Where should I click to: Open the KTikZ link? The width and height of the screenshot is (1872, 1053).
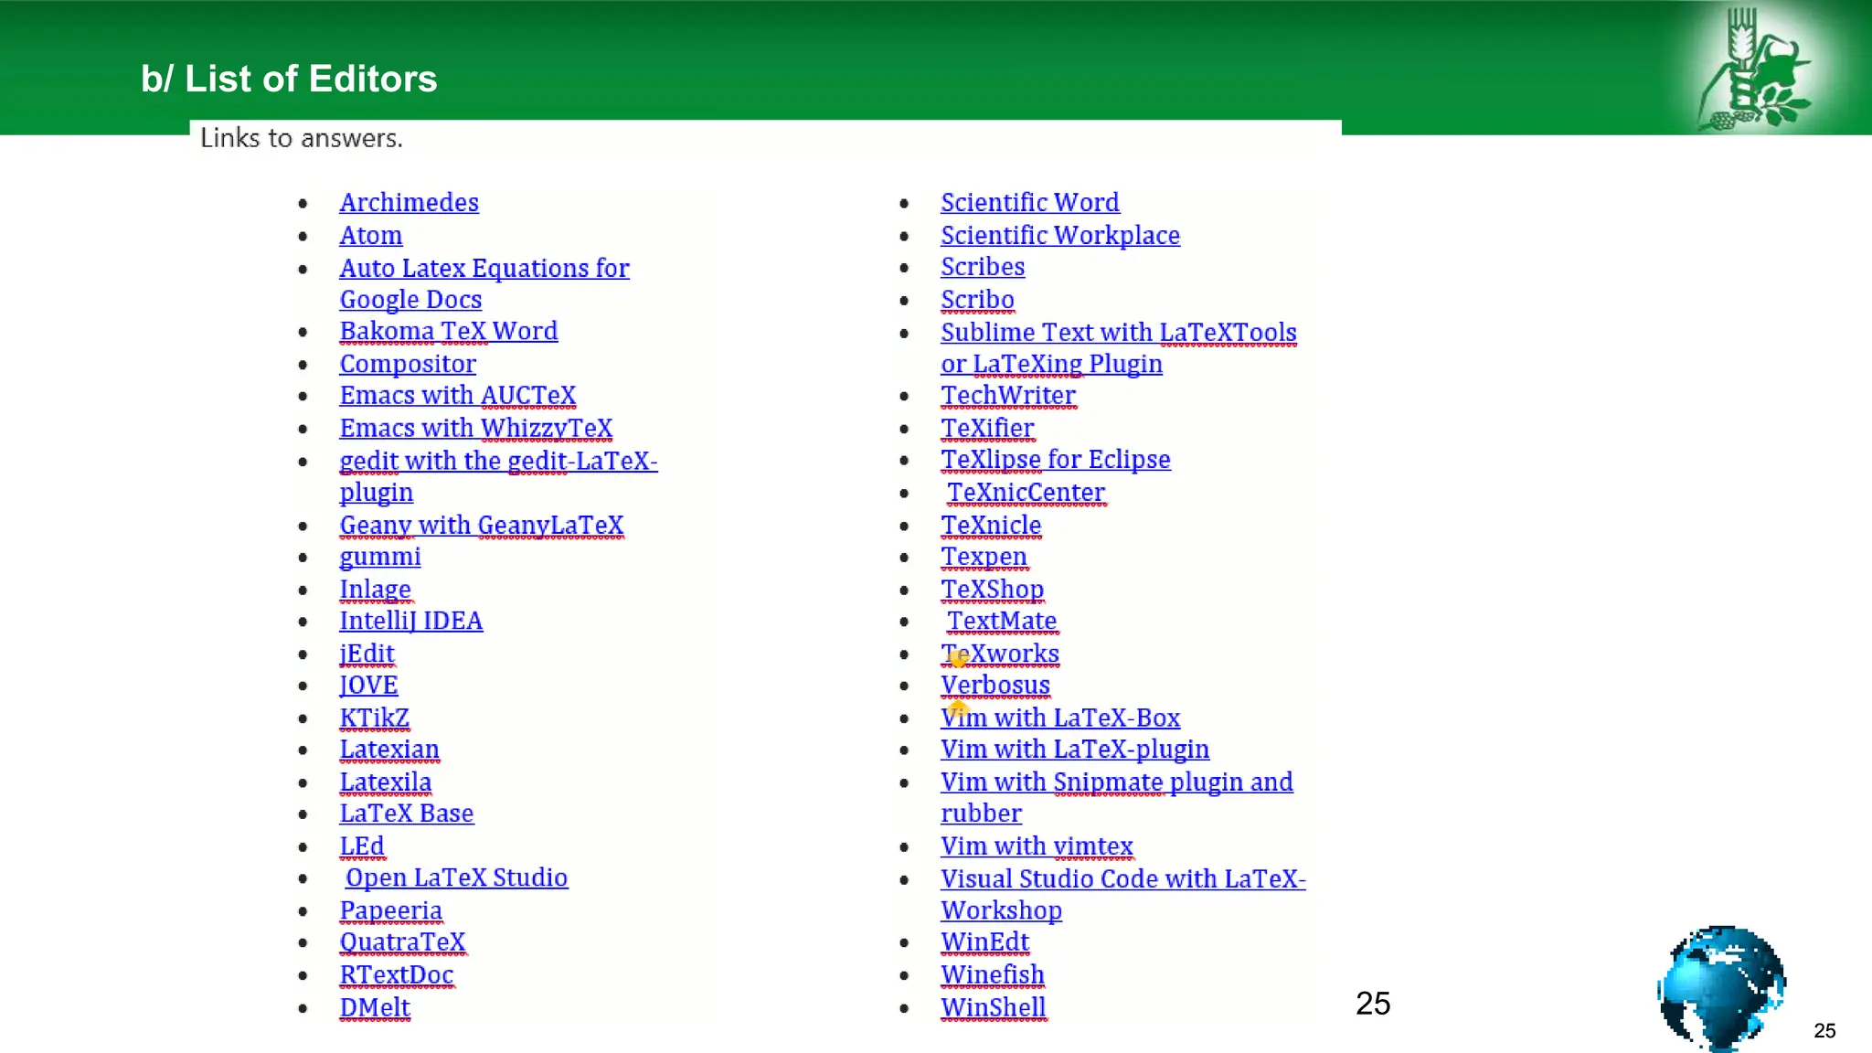pyautogui.click(x=374, y=718)
